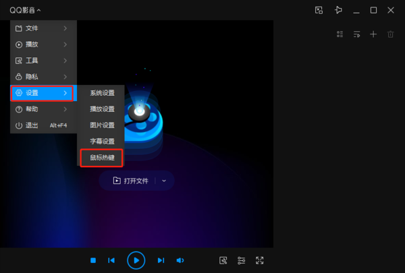
Task: Click the play circle icon next to 播放
Action: pyautogui.click(x=19, y=44)
